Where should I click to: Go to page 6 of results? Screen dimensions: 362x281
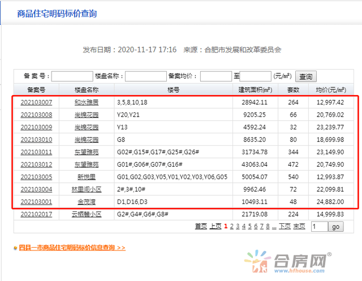(x=256, y=227)
